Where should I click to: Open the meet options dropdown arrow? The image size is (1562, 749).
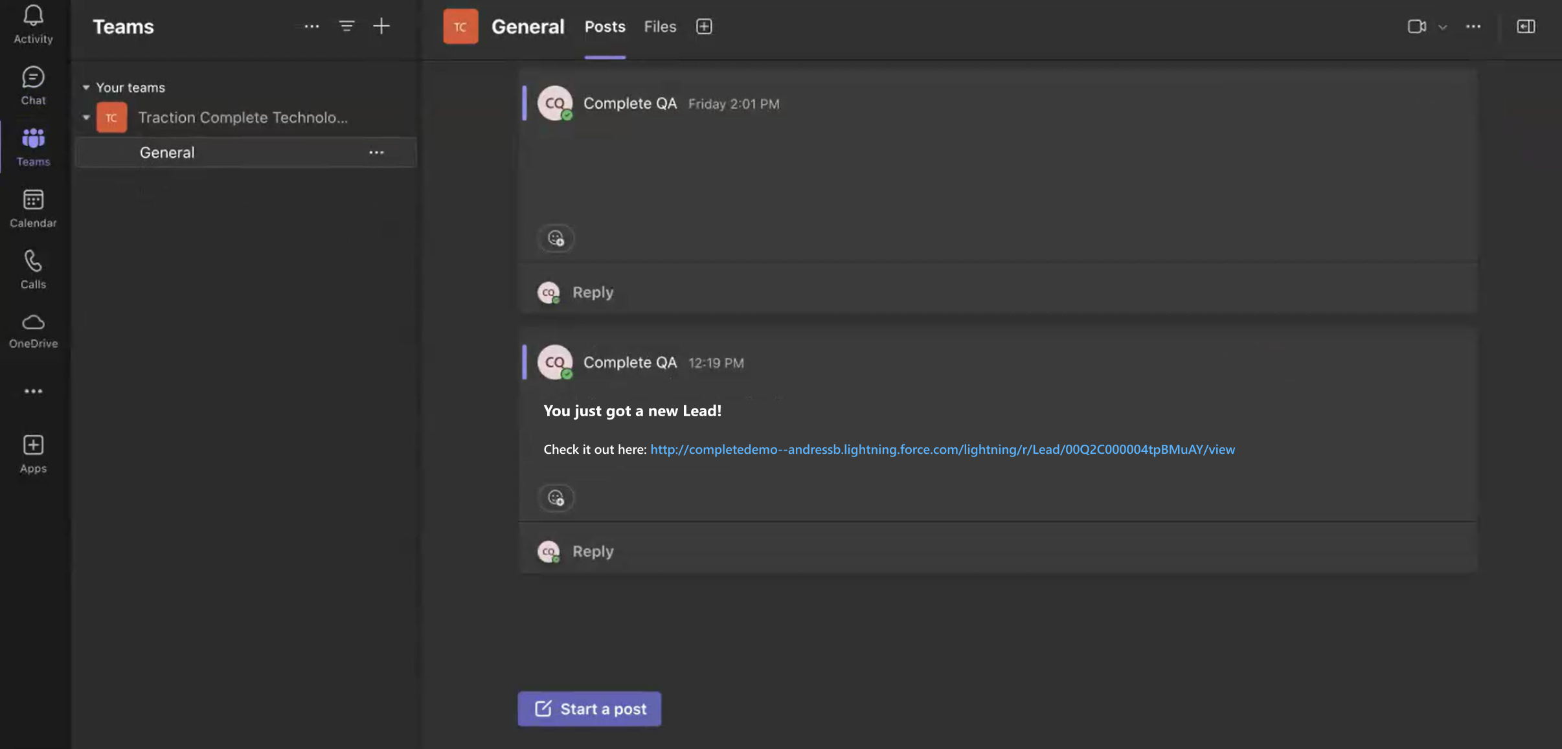1442,27
